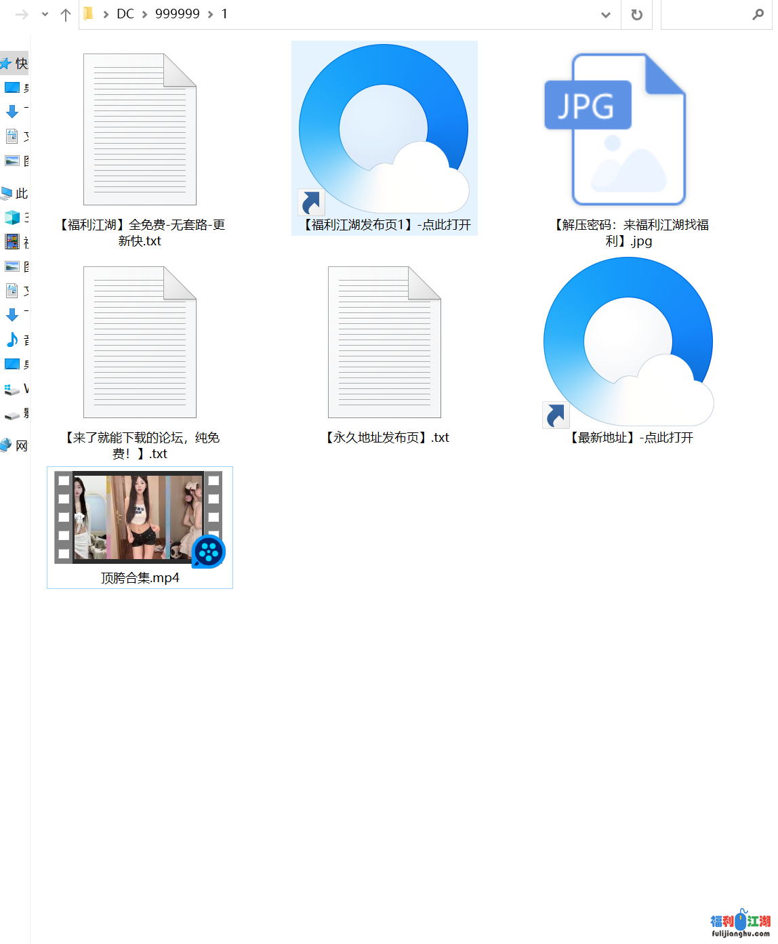Select 【福利江湖】全免费-无套路-更新快.txt file
Image resolution: width=778 pixels, height=944 pixels.
pyautogui.click(x=140, y=146)
